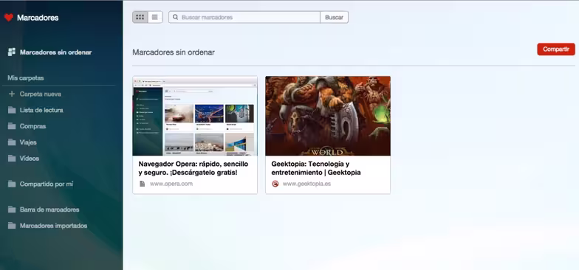Click the page icon beside www.opera.com
The image size is (579, 270).
142,184
